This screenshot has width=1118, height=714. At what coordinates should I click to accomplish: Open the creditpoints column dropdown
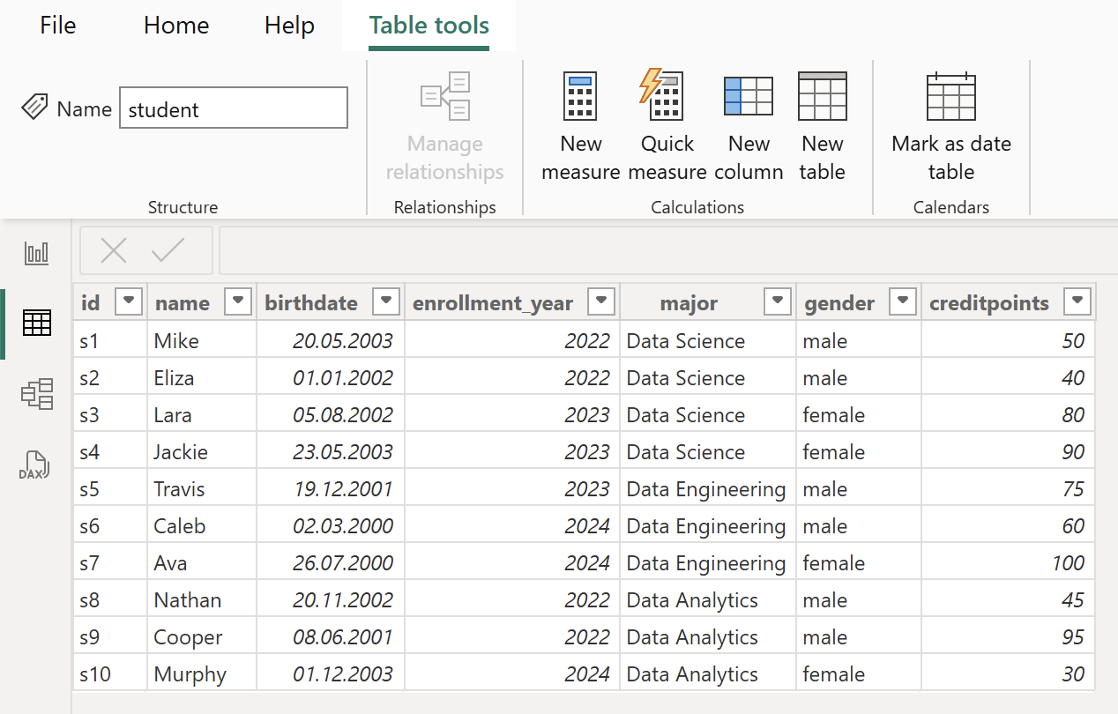tap(1077, 301)
